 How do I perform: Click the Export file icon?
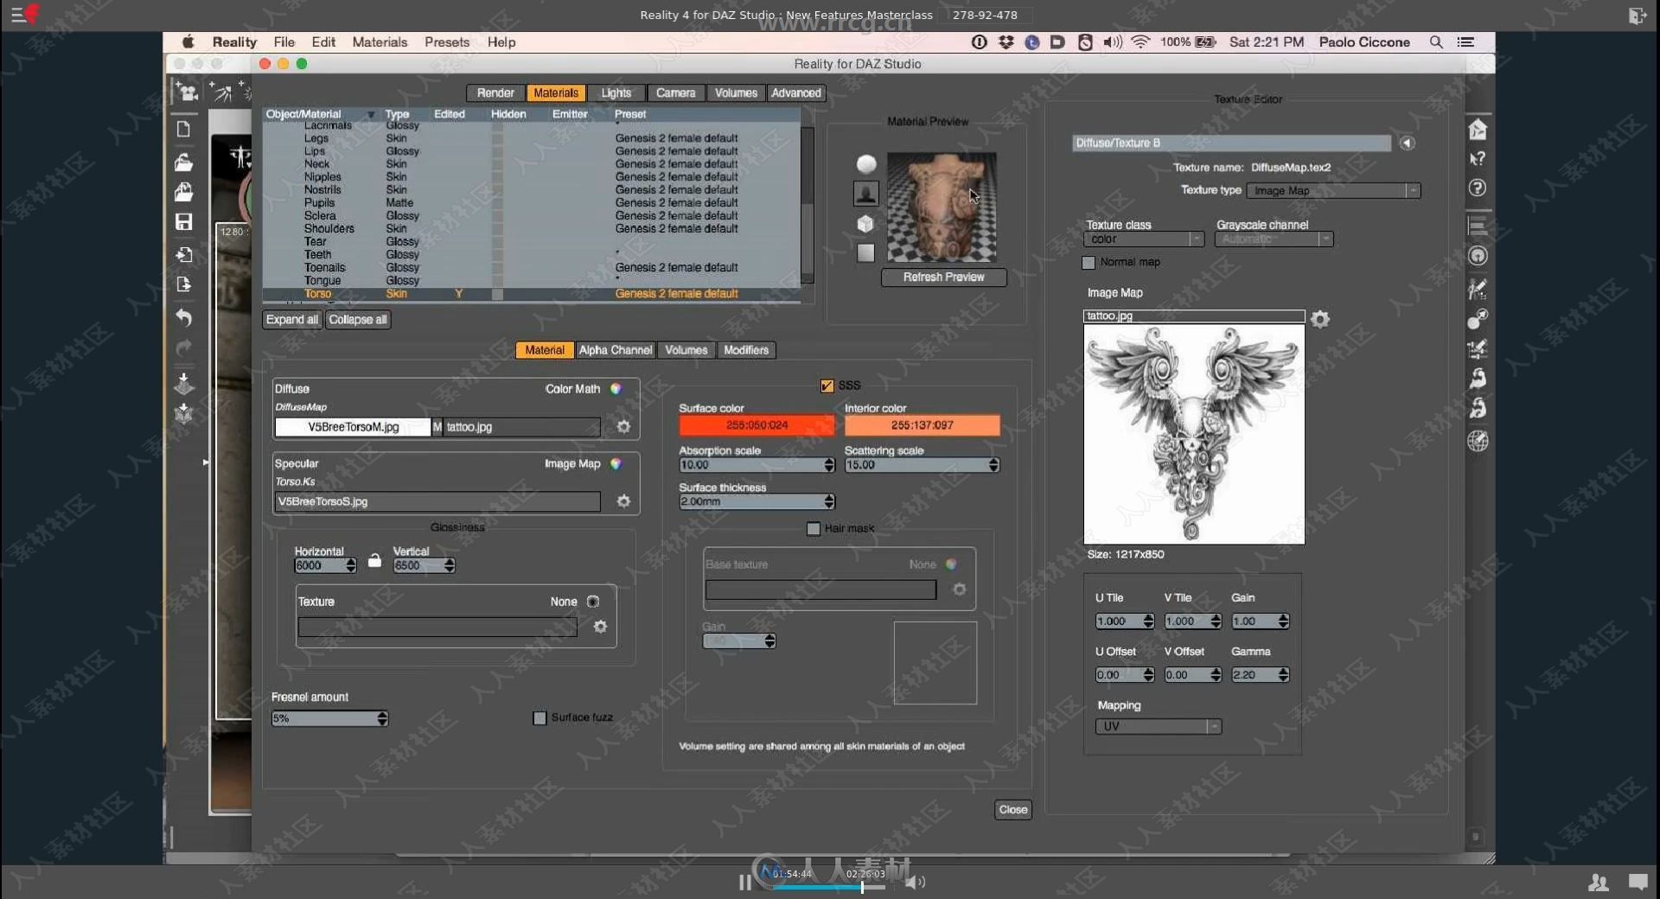[x=183, y=284]
